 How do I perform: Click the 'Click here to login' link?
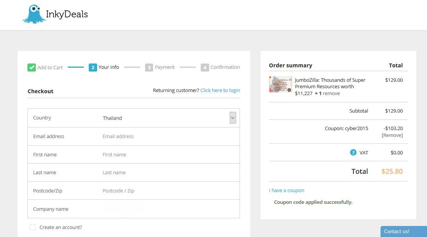click(220, 90)
